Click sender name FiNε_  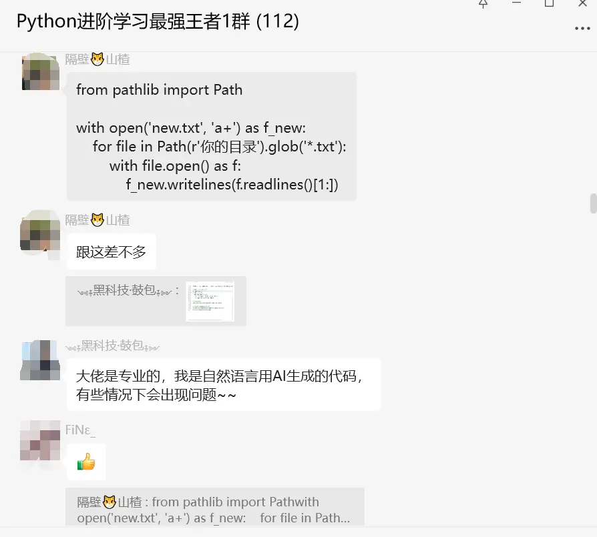click(x=80, y=430)
